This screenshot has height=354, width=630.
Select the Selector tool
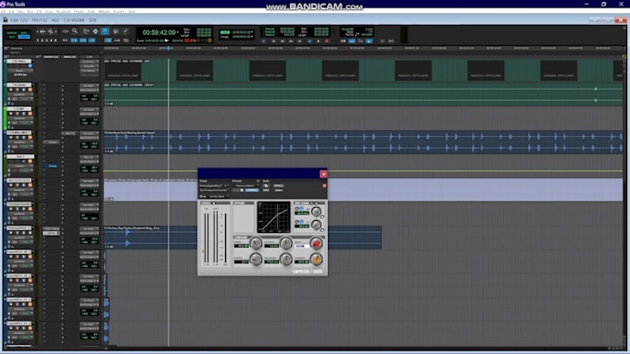(95, 31)
